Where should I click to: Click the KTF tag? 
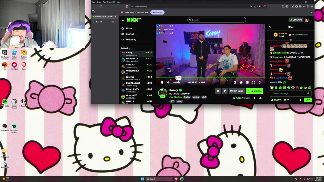click(172, 101)
